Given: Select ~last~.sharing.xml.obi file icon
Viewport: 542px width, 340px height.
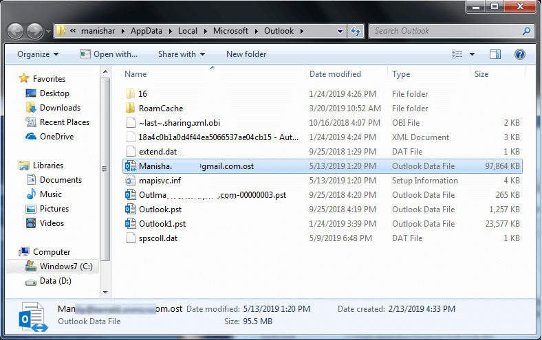Looking at the screenshot, I should (131, 122).
